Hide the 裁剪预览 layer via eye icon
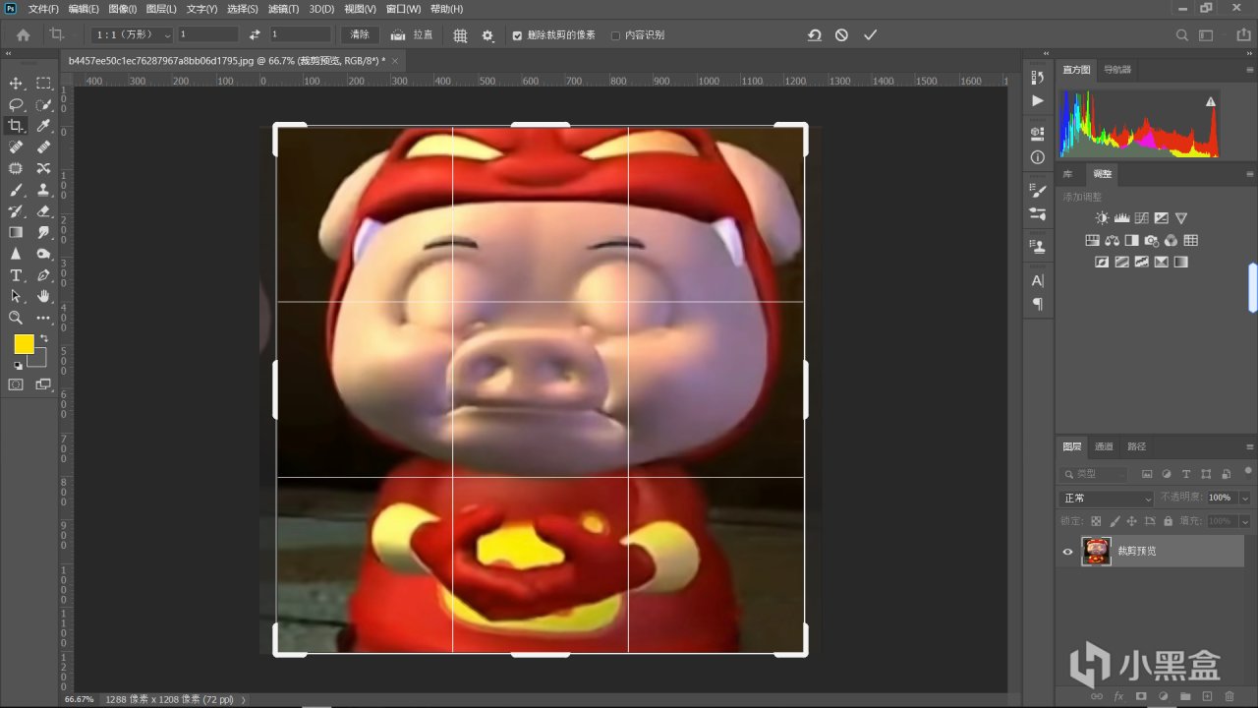This screenshot has height=708, width=1258. (1067, 552)
